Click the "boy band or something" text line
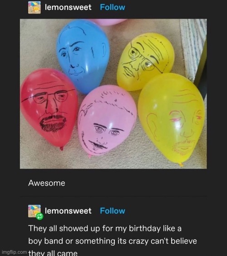 pos(113,241)
